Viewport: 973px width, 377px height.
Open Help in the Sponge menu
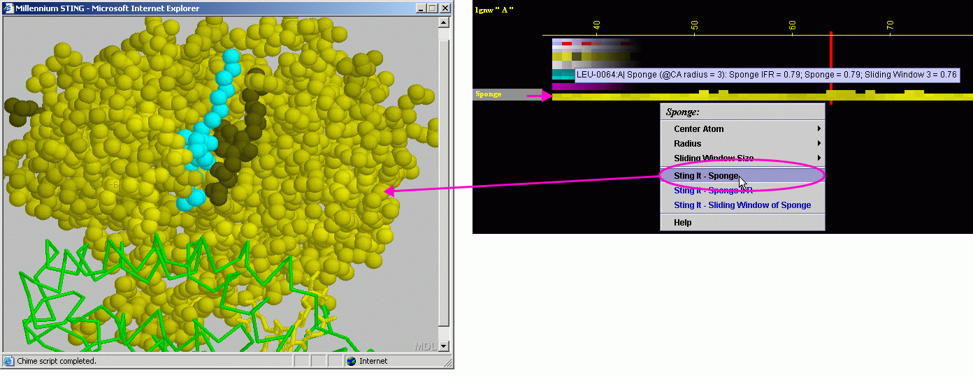(742, 223)
